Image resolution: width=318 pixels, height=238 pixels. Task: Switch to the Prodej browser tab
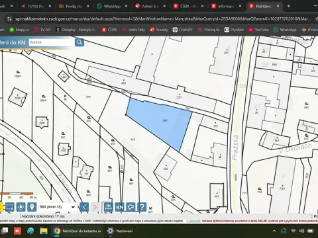tap(74, 6)
